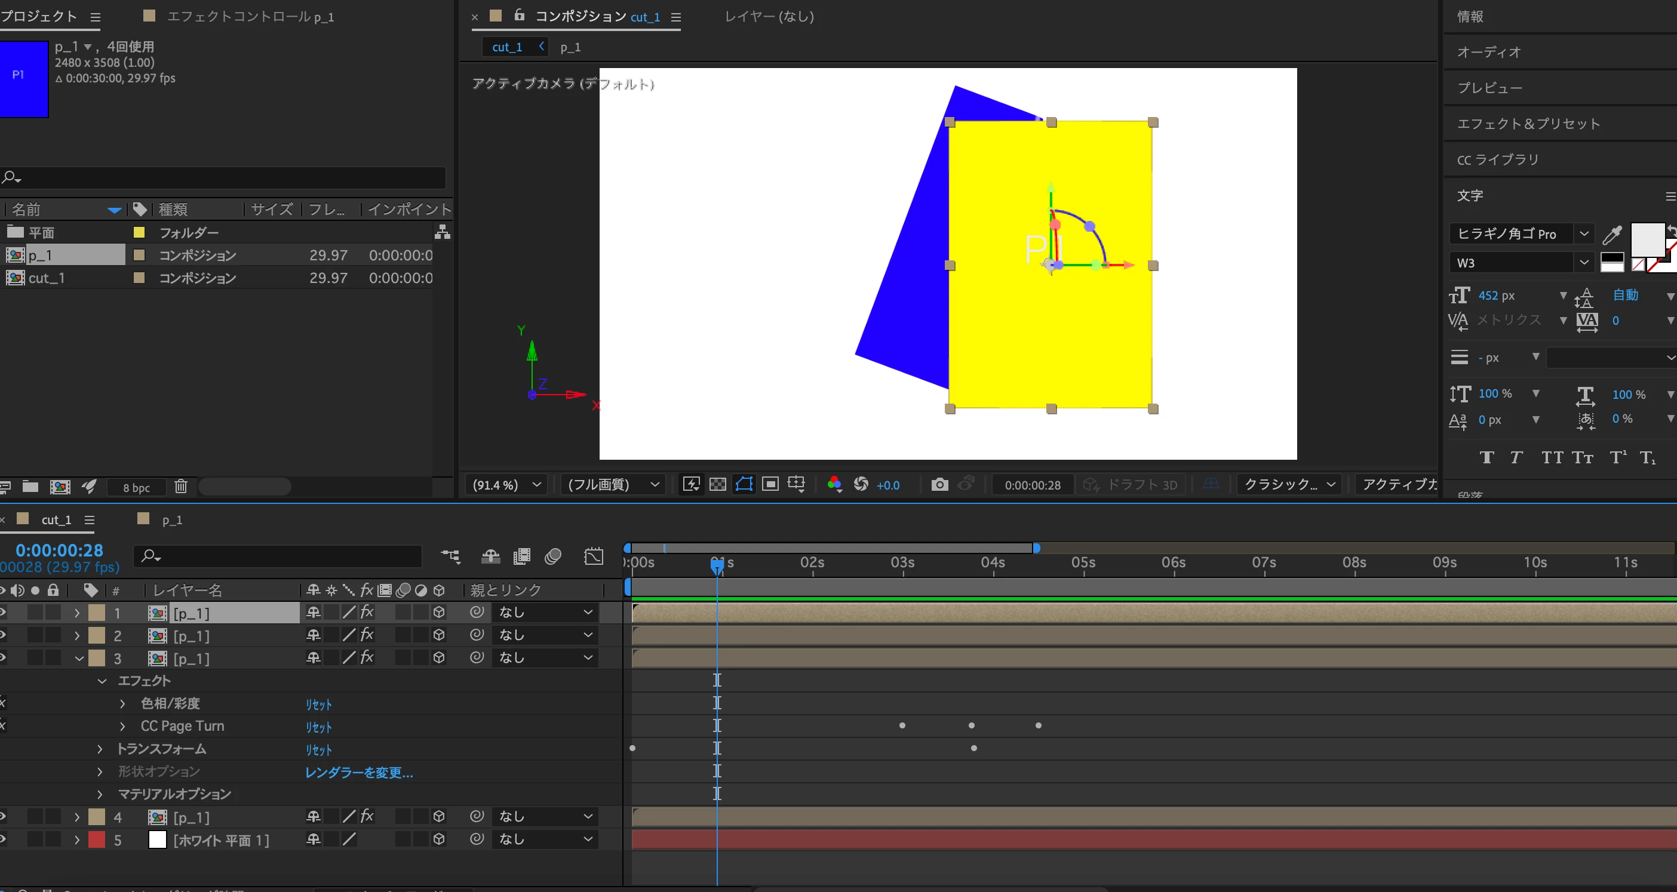Toggle mask and shape path visibility

[744, 485]
